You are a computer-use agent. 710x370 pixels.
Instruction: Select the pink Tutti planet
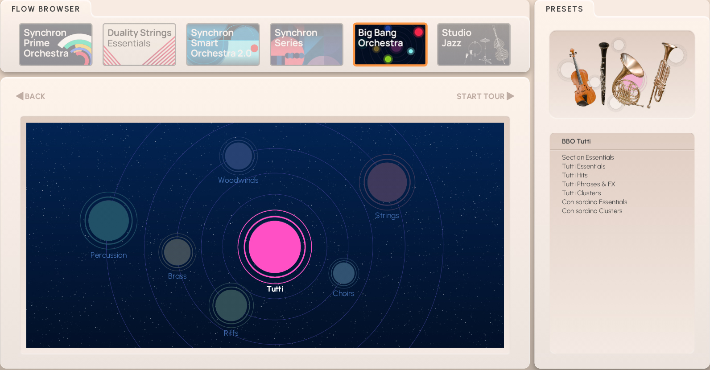275,247
